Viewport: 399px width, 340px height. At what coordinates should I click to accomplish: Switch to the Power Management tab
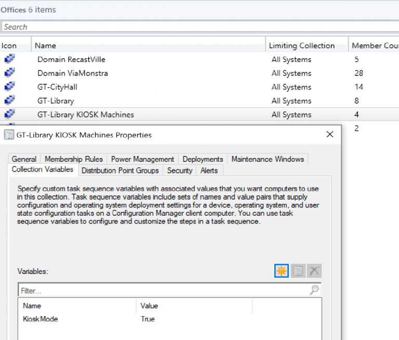[142, 159]
